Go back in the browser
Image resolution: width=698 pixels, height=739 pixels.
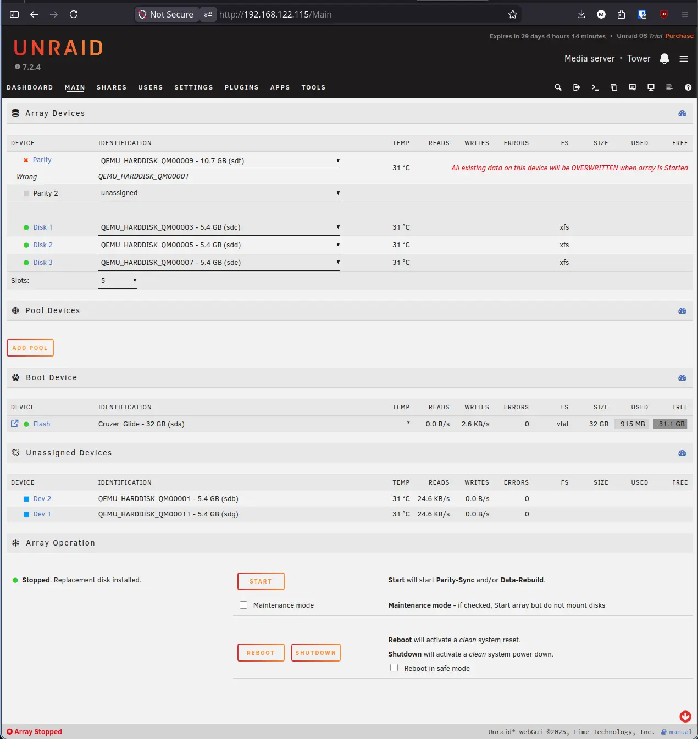pos(34,14)
